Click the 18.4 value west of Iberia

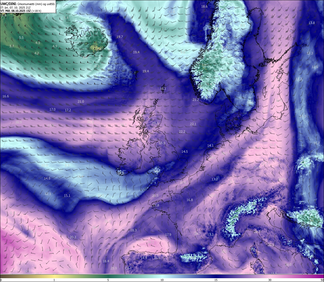click(x=106, y=261)
